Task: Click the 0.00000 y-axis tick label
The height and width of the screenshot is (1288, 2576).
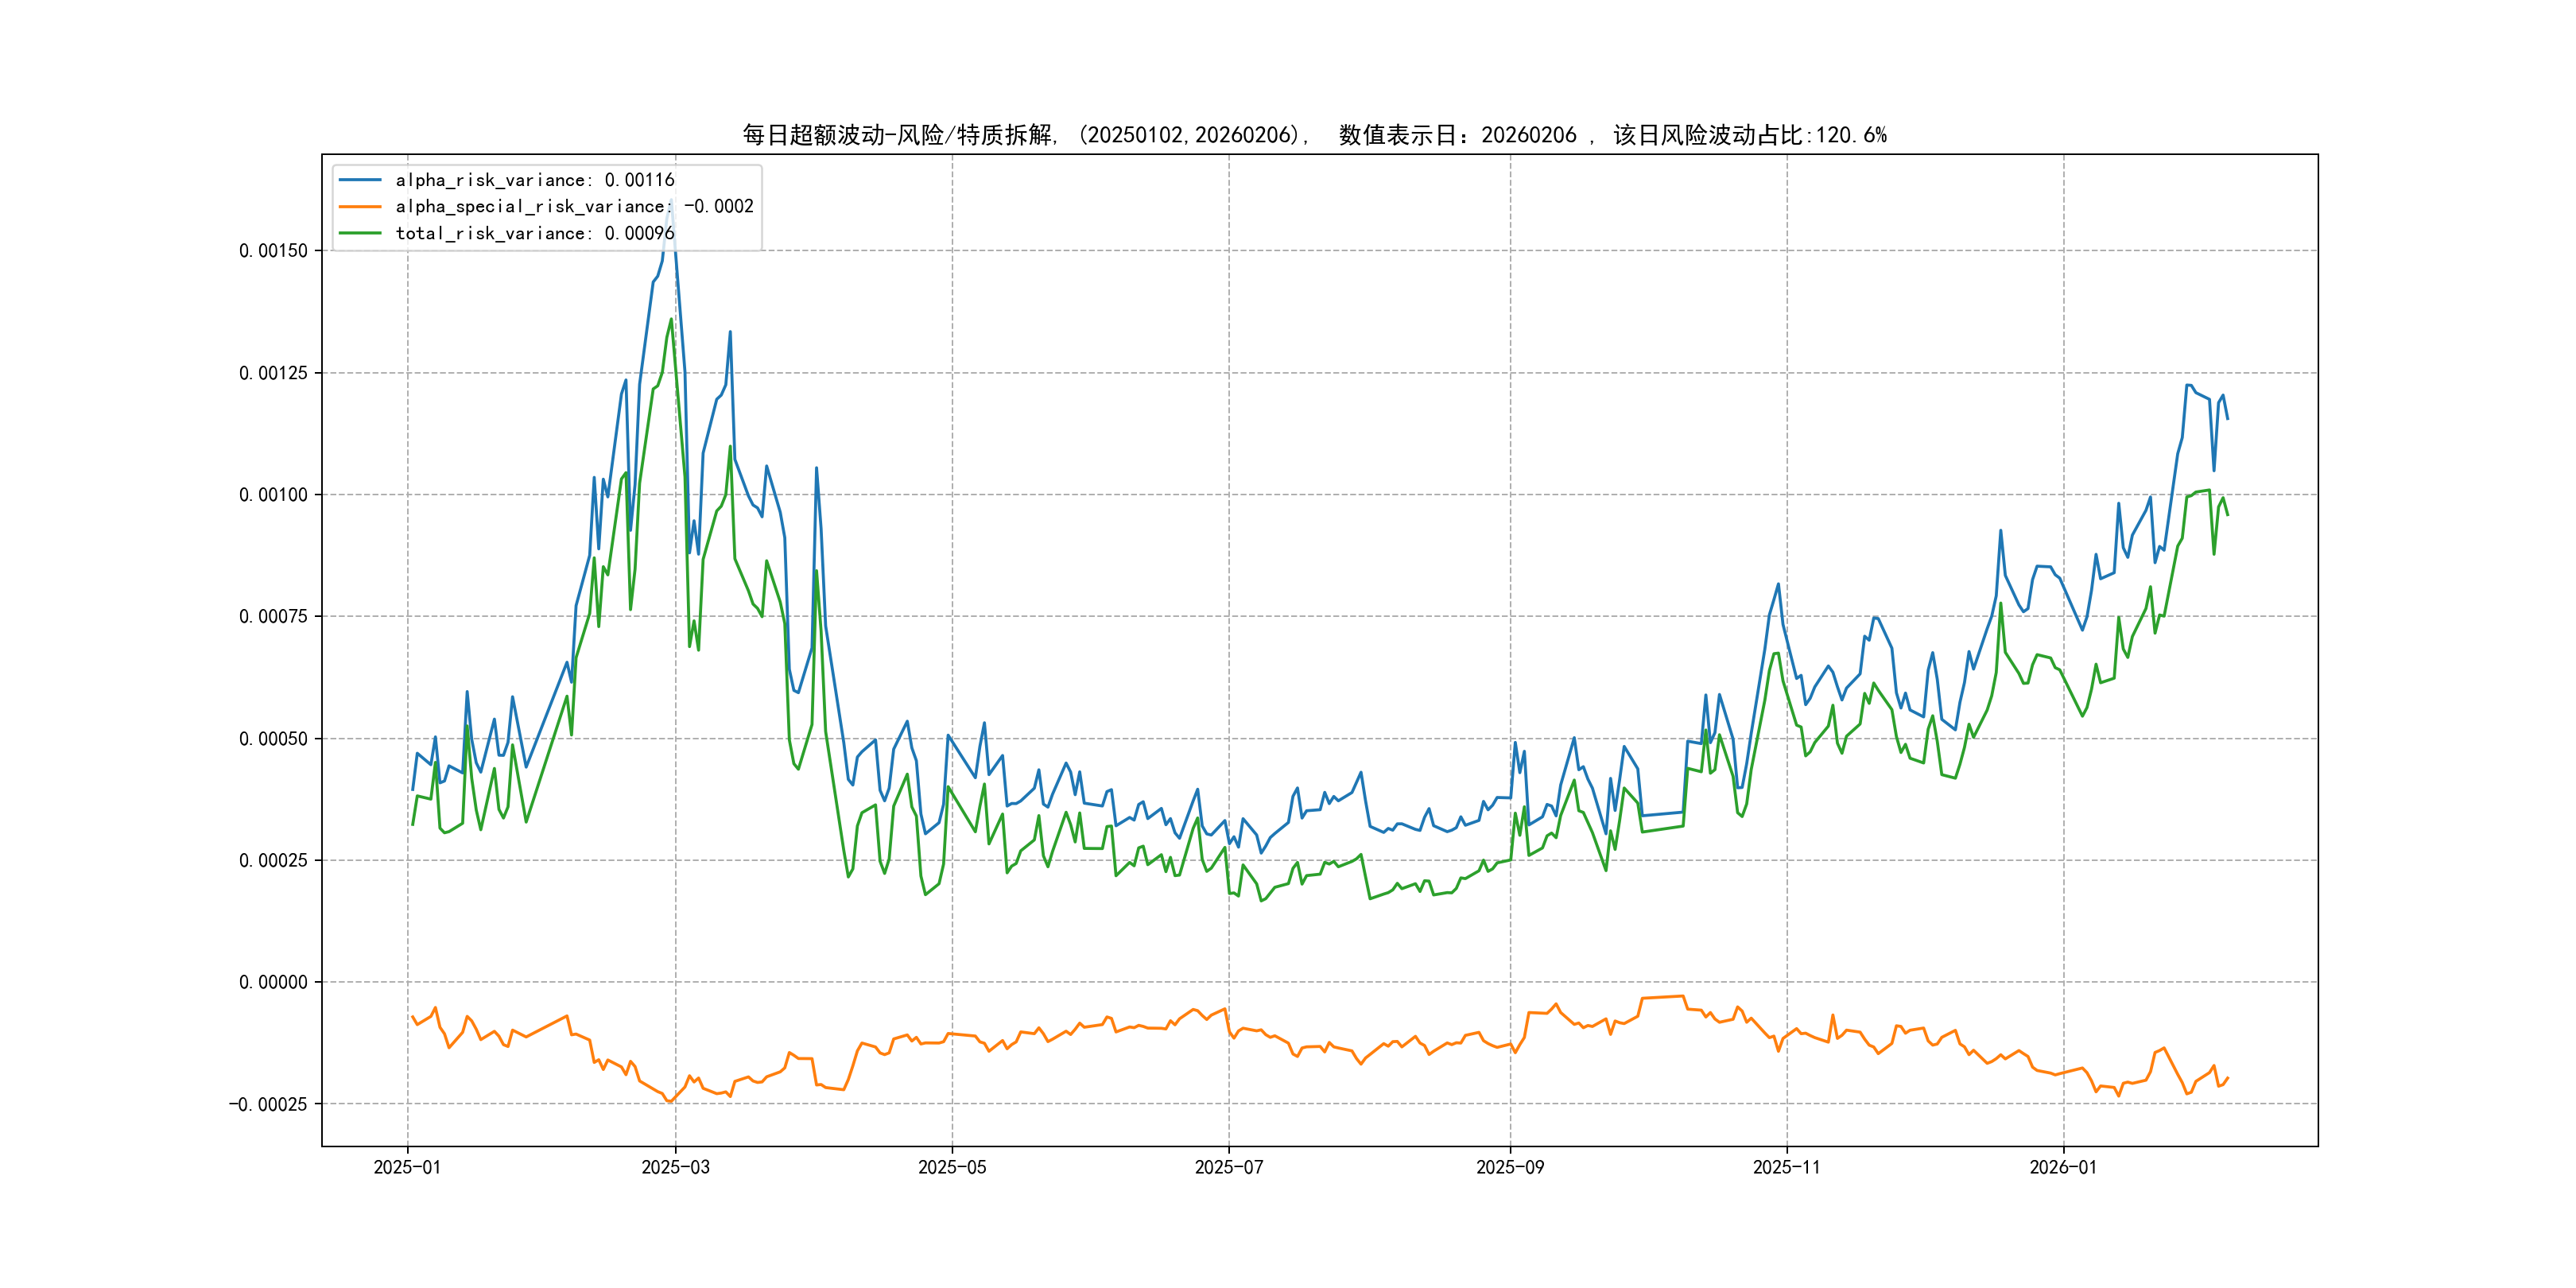Action: click(x=273, y=982)
